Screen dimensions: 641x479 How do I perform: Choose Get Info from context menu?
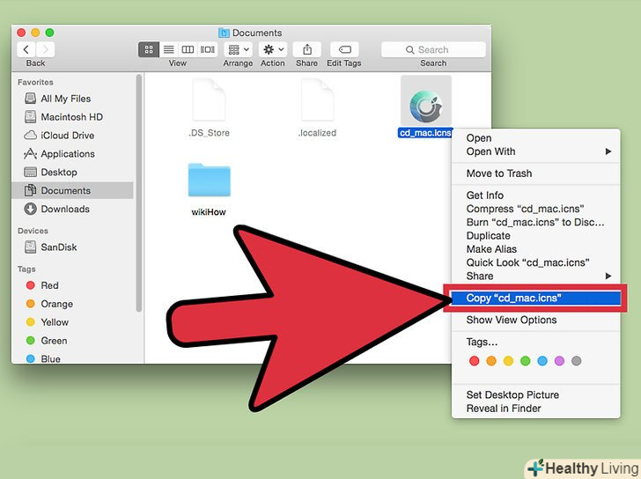coord(536,195)
